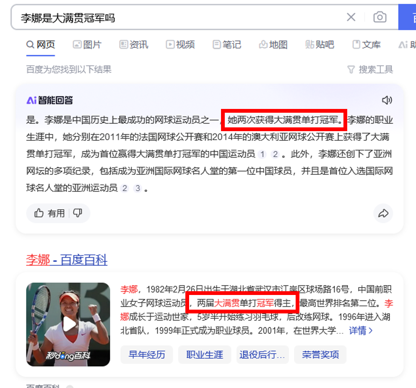Open the 搜索工具 filter
Viewport: 416px width, 388px height.
(370, 70)
